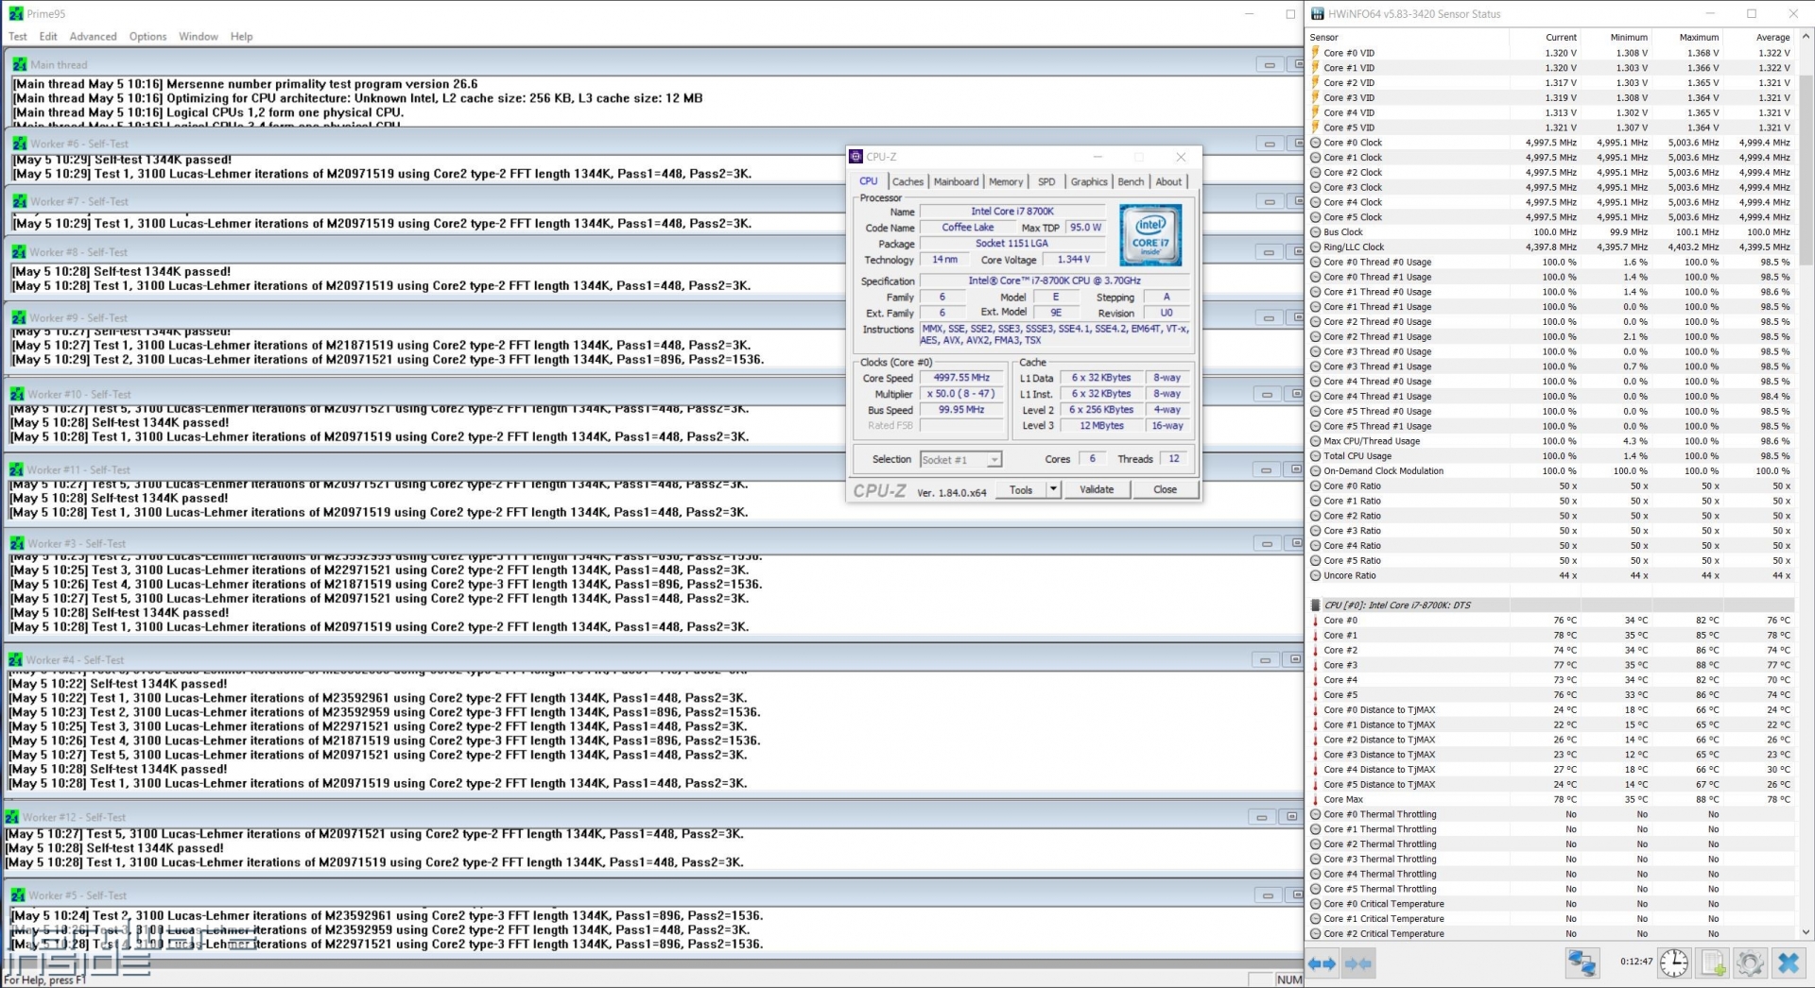Select the Ring/LLC Clock sensor row

[1550, 247]
